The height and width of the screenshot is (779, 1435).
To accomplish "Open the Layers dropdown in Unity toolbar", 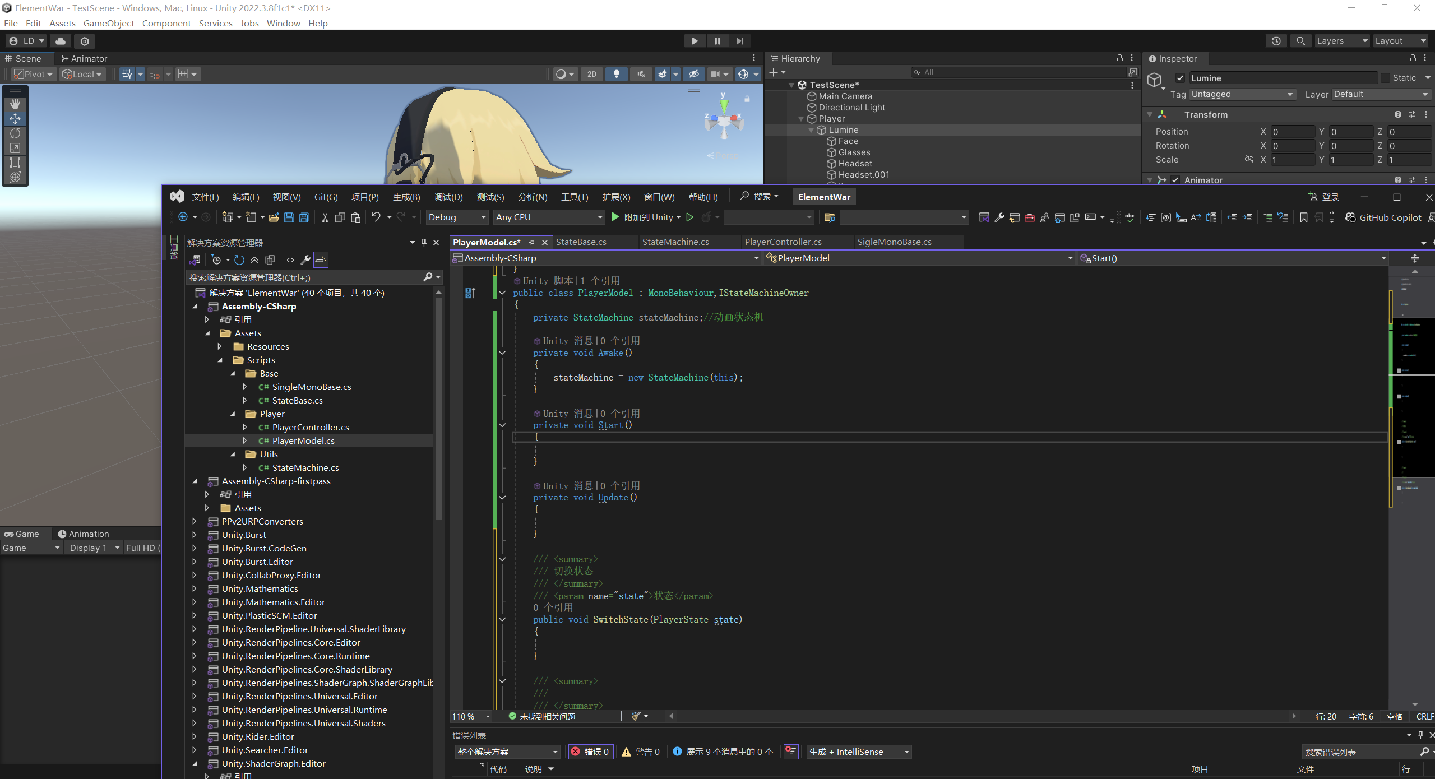I will (1342, 41).
